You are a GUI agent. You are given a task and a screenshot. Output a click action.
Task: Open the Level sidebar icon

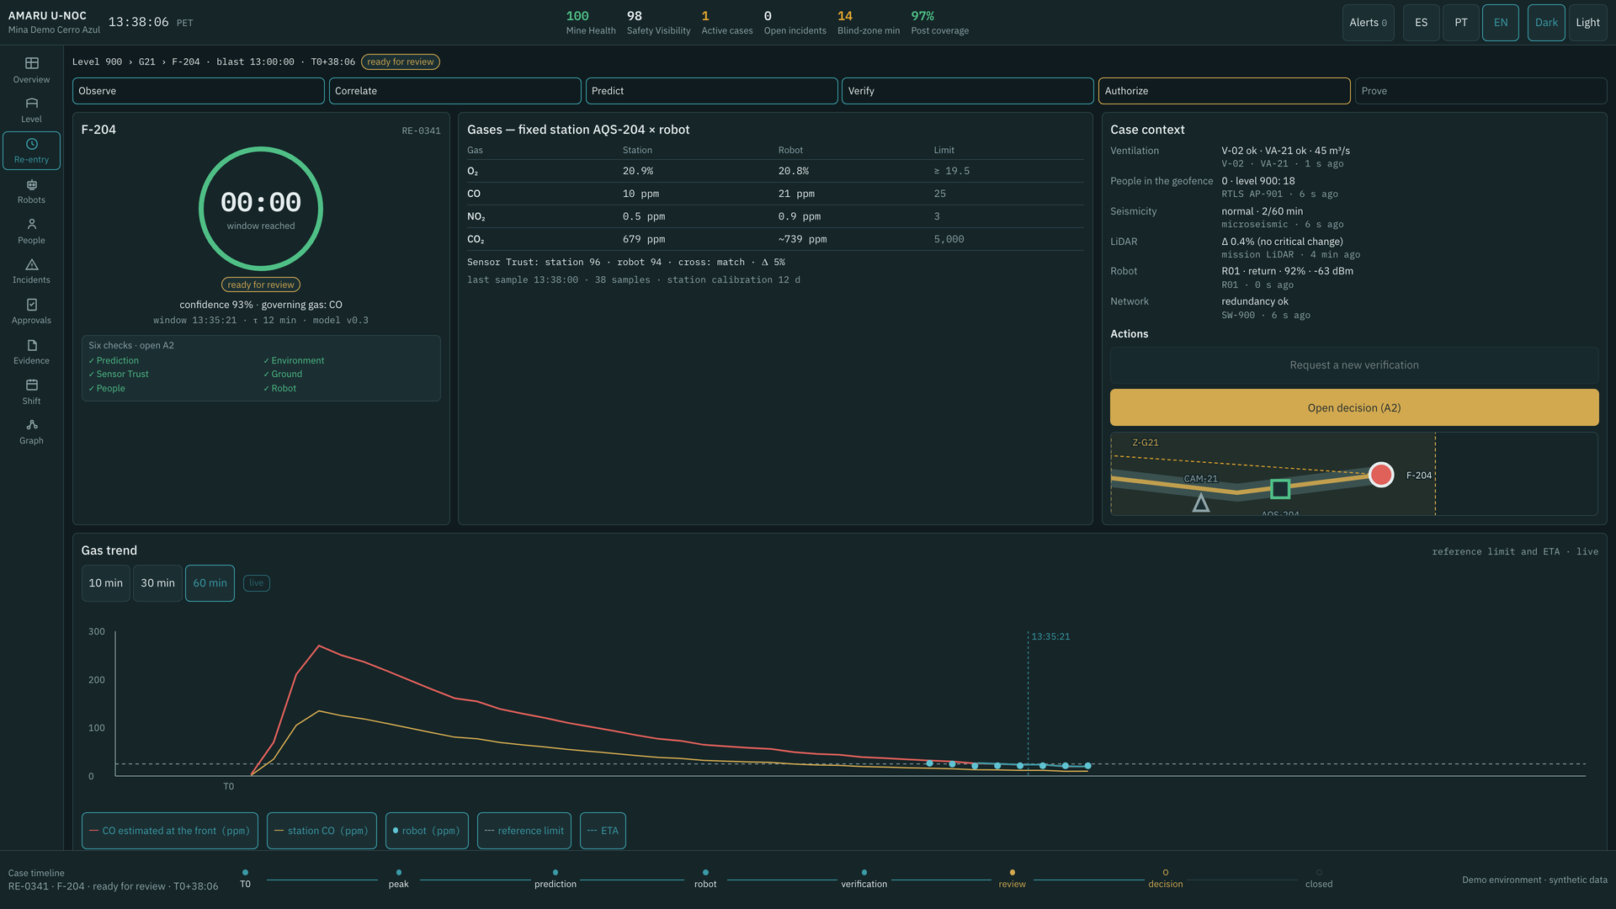tap(31, 110)
